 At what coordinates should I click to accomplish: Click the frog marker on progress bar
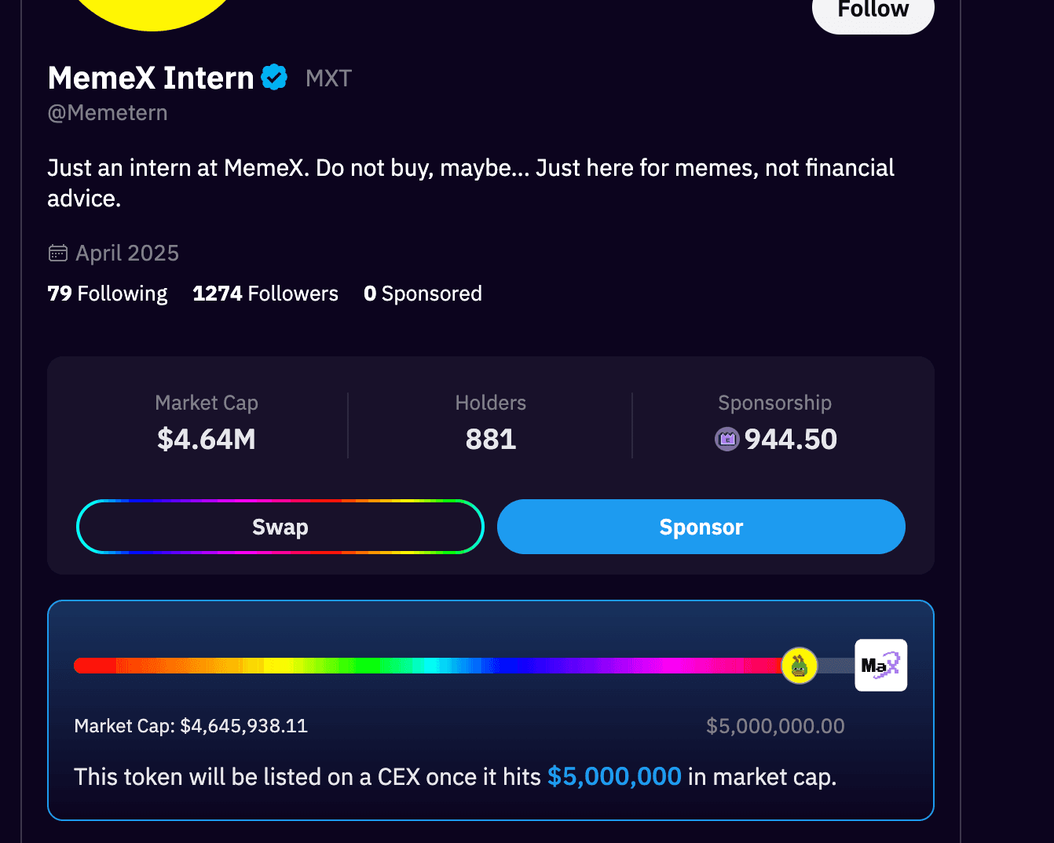point(800,666)
